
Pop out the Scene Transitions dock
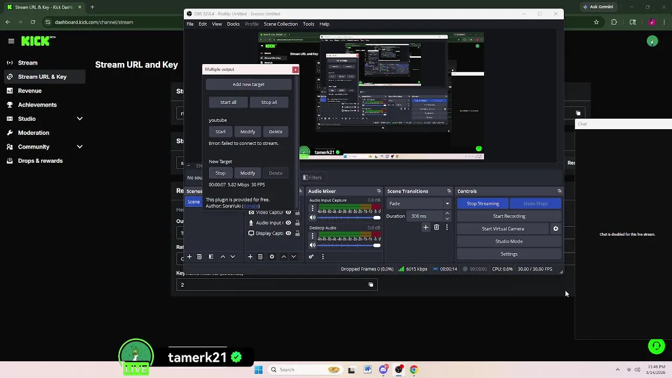click(x=449, y=191)
